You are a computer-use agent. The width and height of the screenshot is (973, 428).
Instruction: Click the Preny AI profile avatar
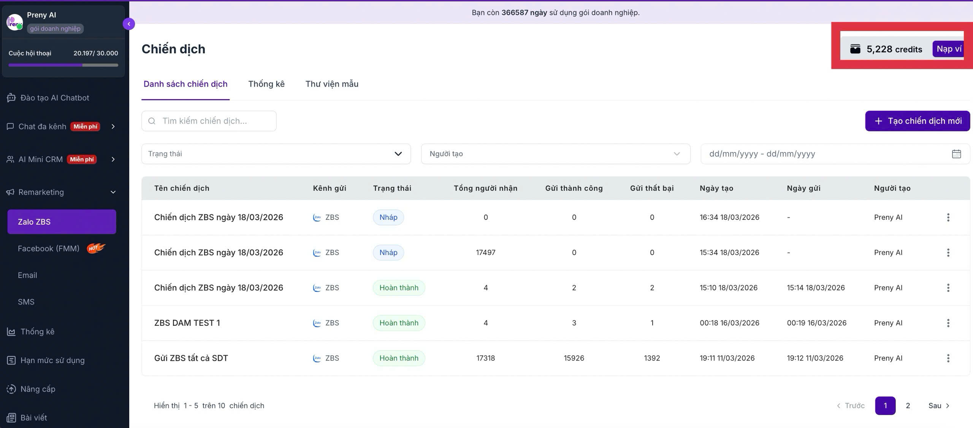15,22
